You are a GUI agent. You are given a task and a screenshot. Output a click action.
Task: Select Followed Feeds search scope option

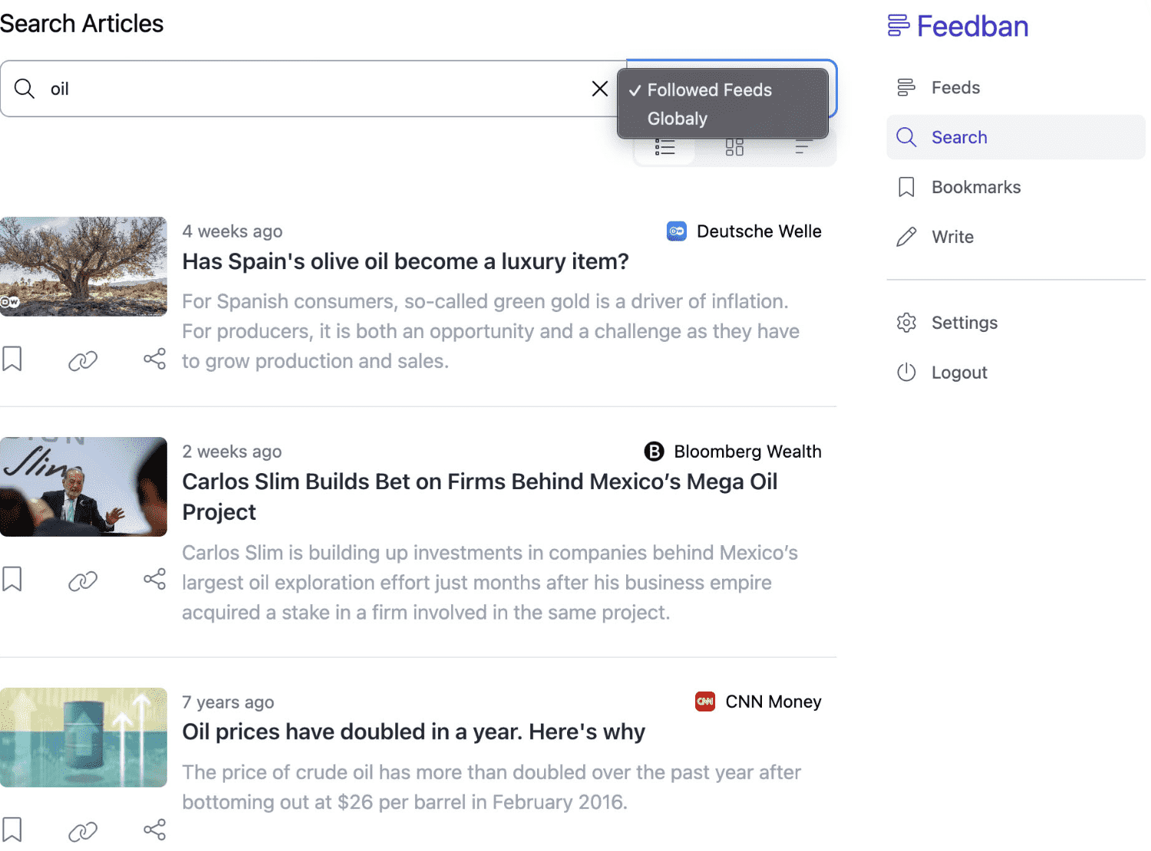click(709, 90)
